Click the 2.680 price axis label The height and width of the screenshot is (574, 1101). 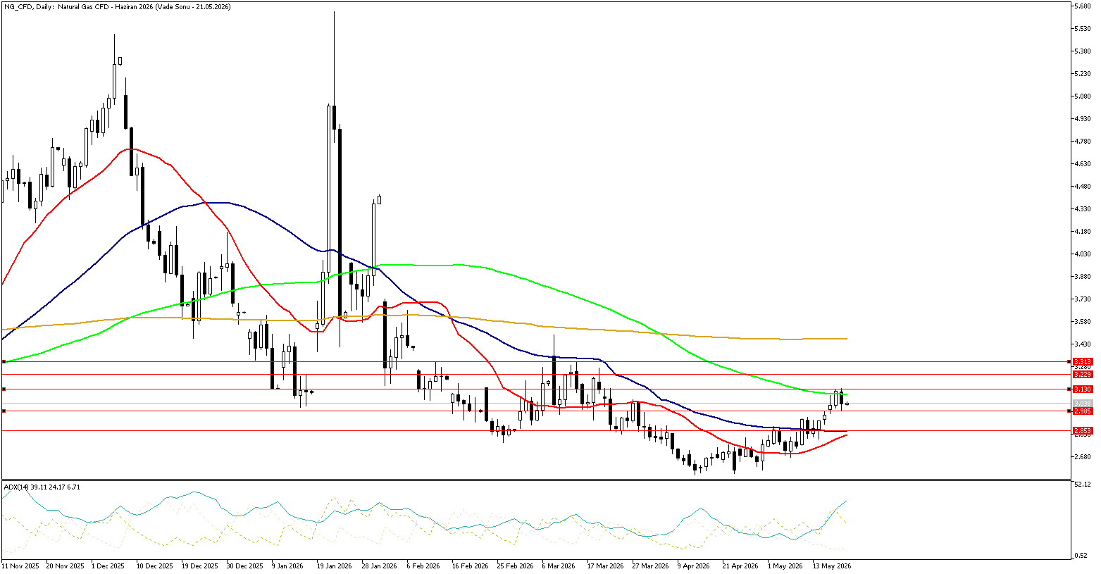tap(1083, 457)
